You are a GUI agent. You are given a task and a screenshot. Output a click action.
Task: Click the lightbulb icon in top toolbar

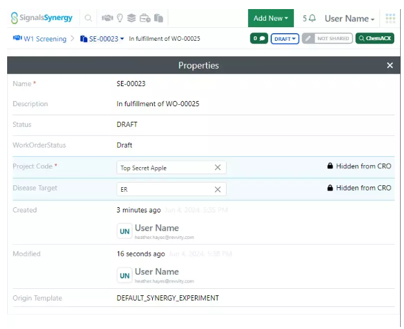pyautogui.click(x=119, y=18)
